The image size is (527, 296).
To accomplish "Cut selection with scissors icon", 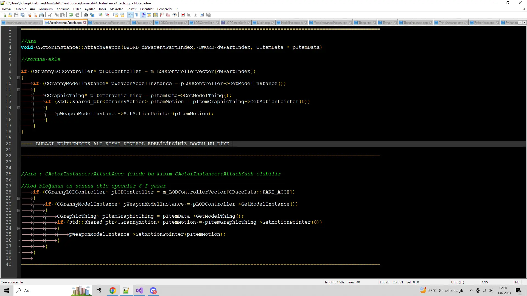I will click(x=50, y=15).
